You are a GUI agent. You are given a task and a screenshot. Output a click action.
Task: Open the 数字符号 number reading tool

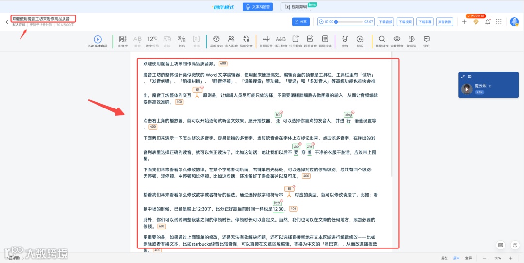(153, 42)
